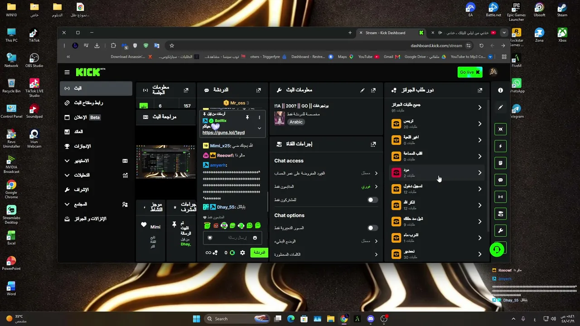
Task: Expand the الاستديو sidebar section
Action: pos(67,161)
